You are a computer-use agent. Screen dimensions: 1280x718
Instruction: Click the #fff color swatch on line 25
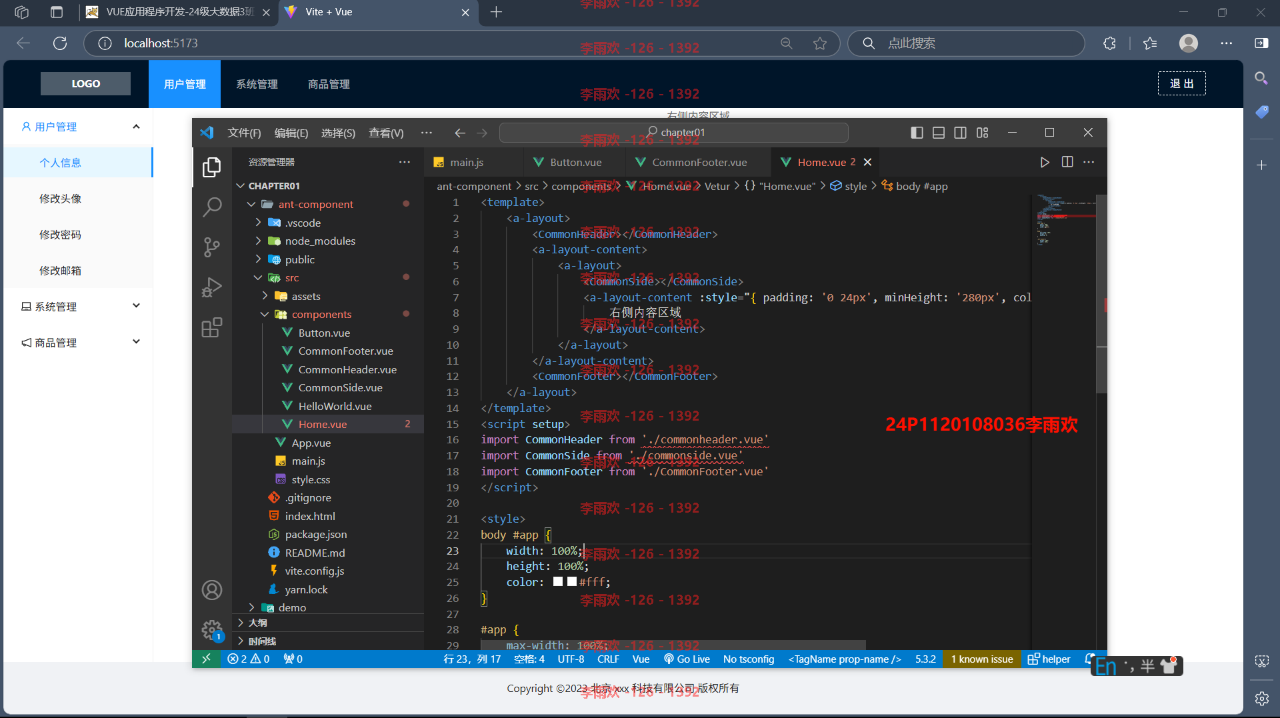coord(571,581)
